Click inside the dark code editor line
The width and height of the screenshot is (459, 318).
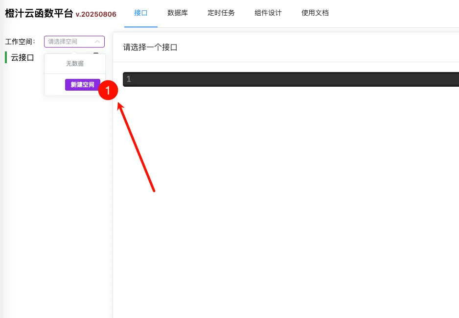click(294, 79)
